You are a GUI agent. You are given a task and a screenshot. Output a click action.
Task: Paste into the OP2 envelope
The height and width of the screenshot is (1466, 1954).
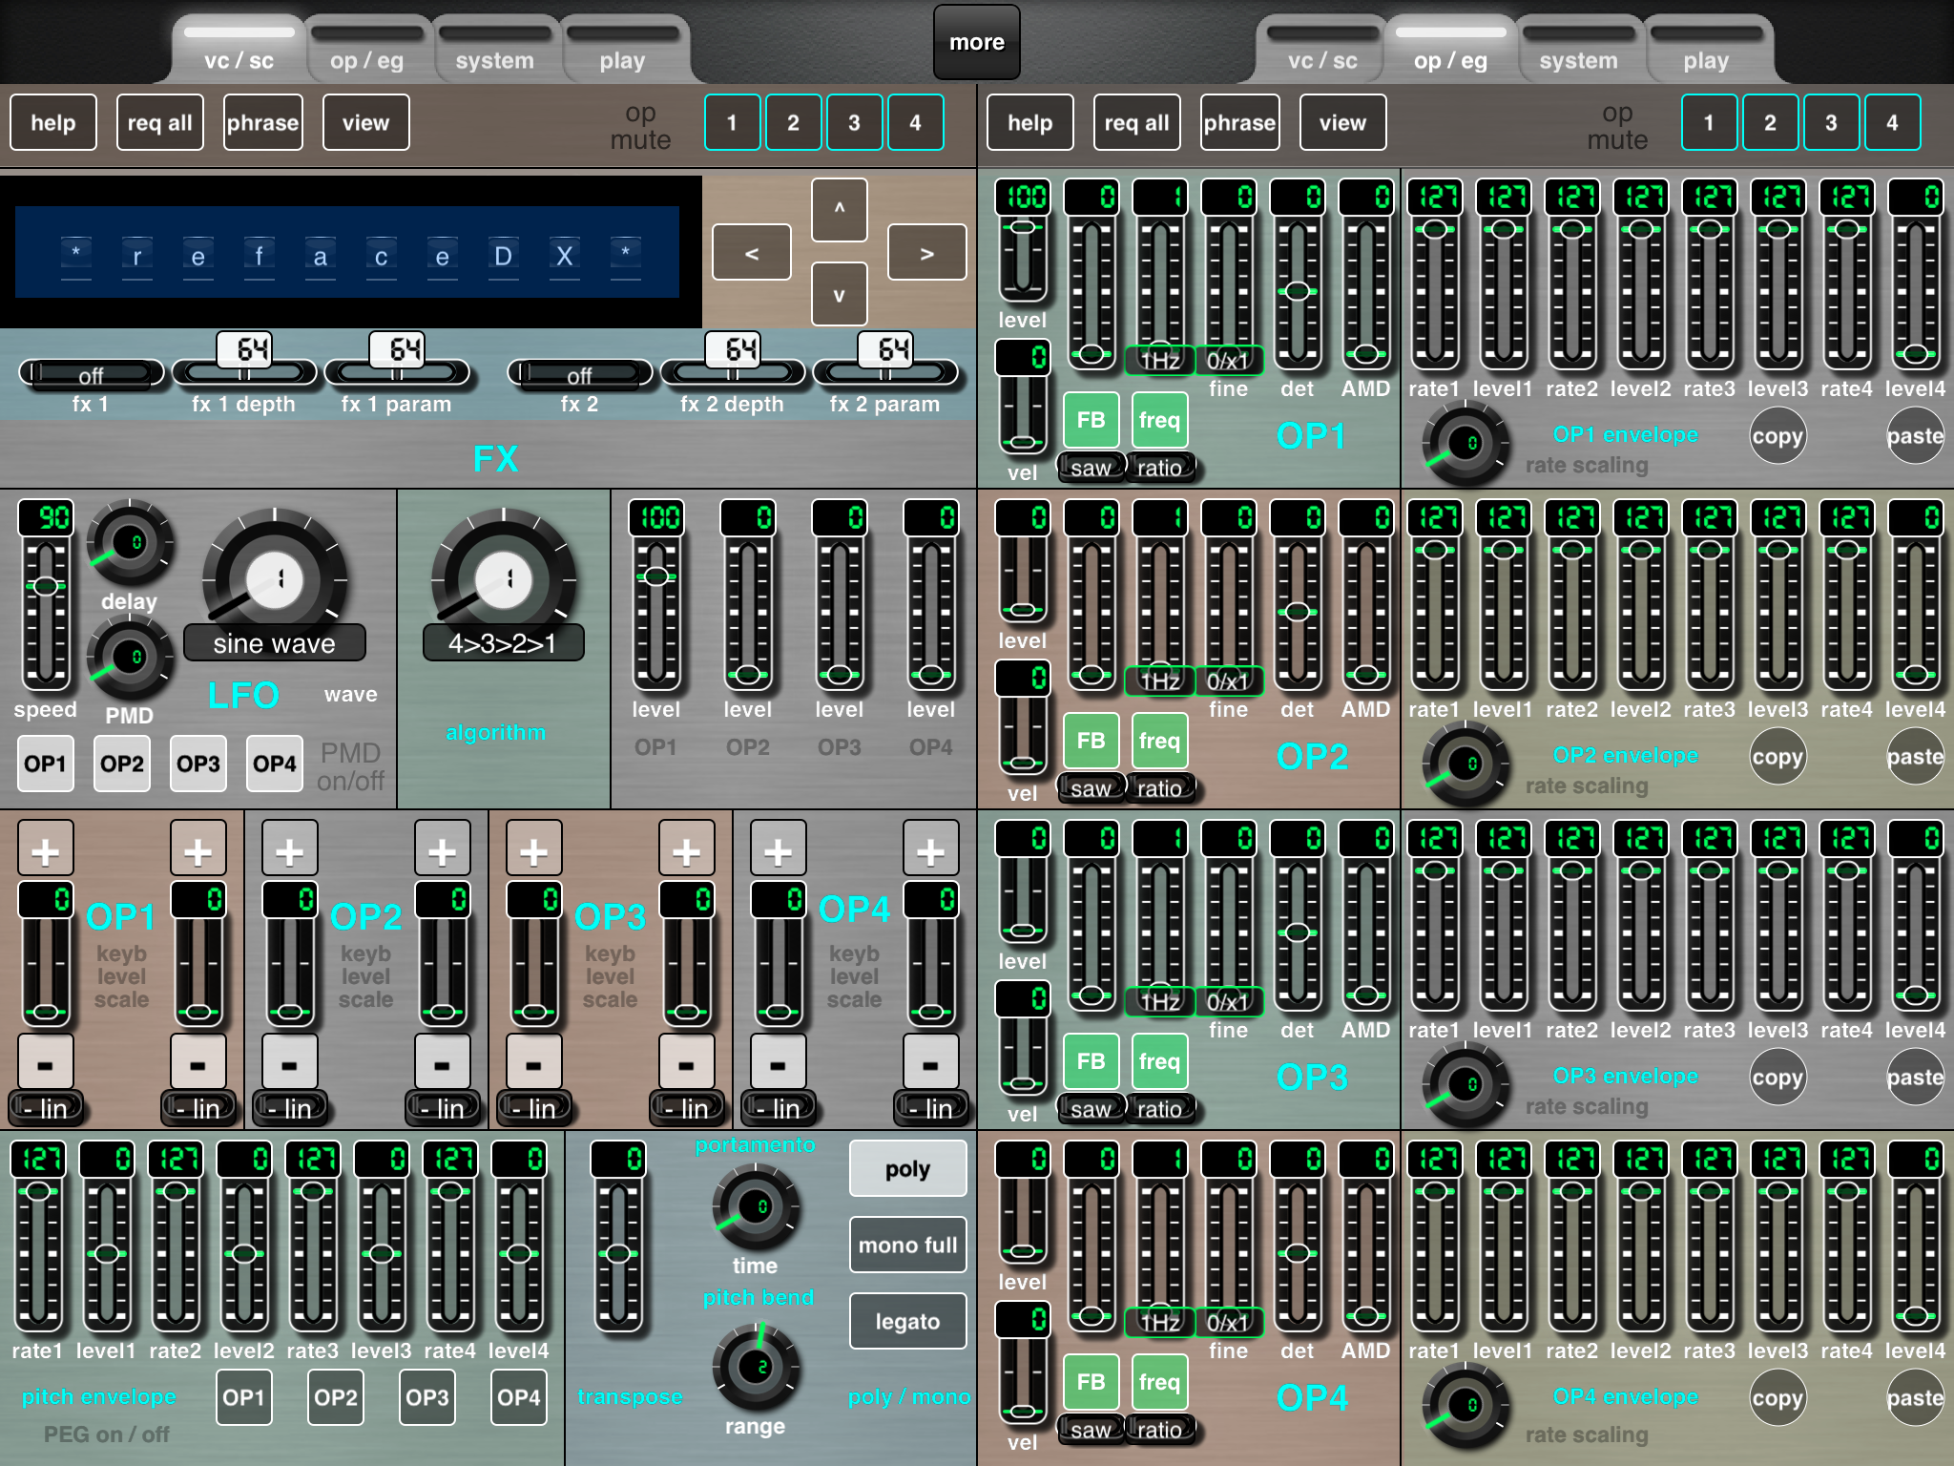1914,757
